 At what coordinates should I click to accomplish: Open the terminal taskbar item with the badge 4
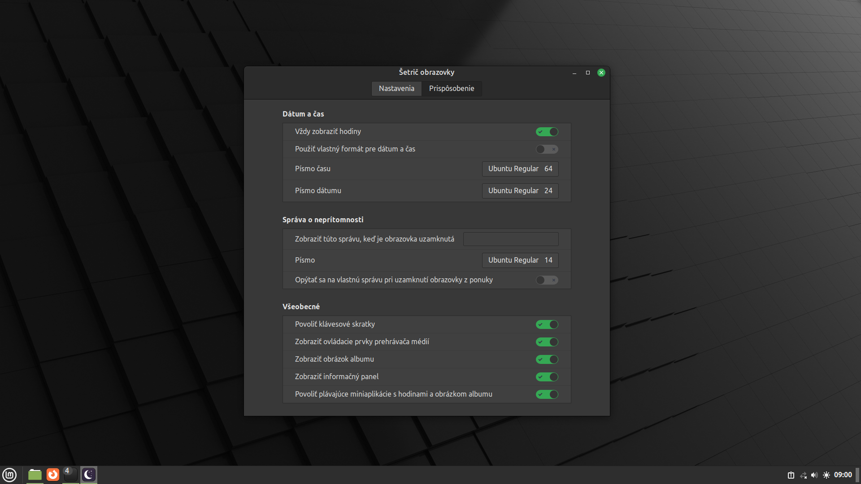coord(70,475)
